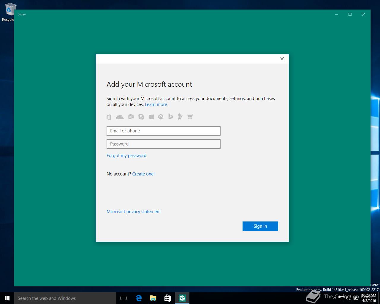This screenshot has width=380, height=304.
Task: Minimize the Sway window
Action: [336, 14]
